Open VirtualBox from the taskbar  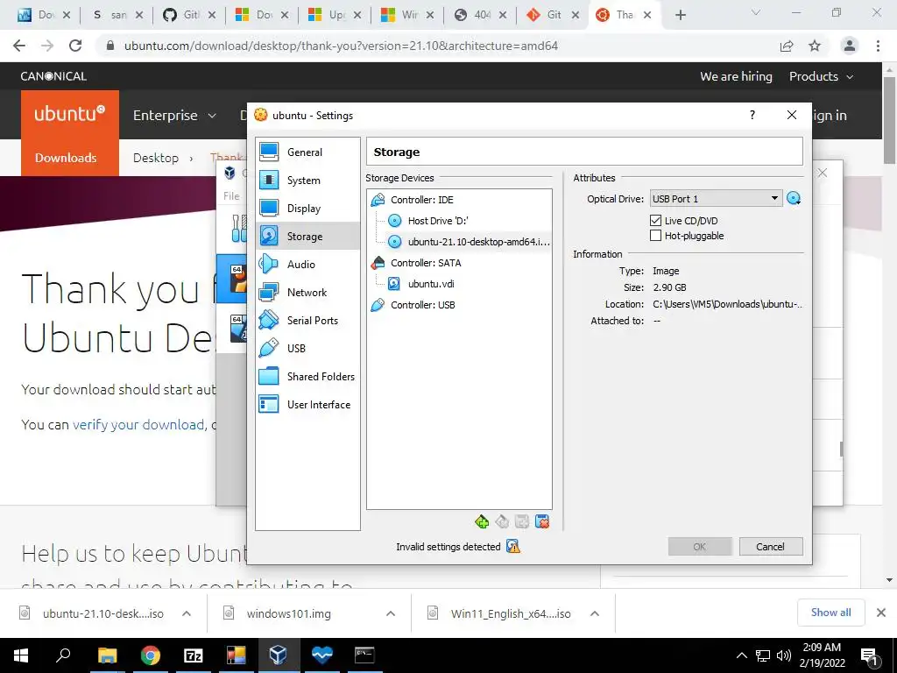[x=278, y=654]
